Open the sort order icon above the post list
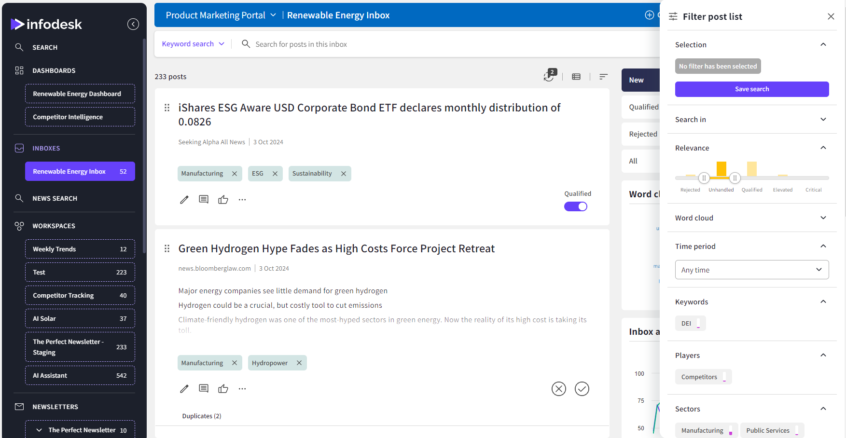846x438 pixels. [x=603, y=77]
